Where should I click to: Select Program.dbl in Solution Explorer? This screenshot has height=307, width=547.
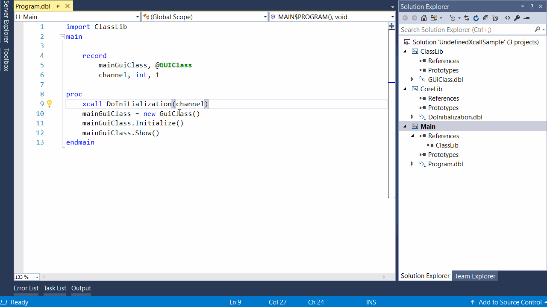pyautogui.click(x=445, y=164)
